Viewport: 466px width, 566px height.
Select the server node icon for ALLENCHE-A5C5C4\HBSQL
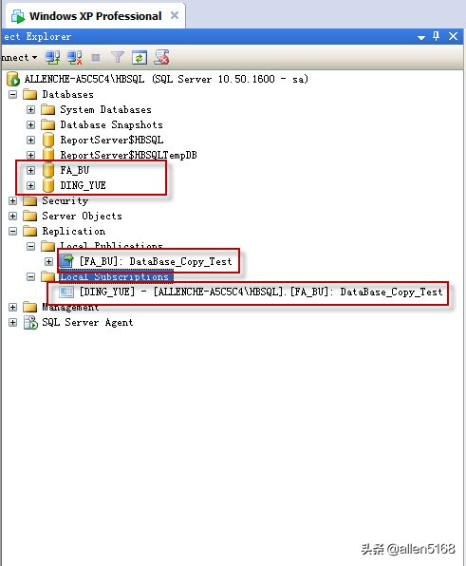[13, 79]
